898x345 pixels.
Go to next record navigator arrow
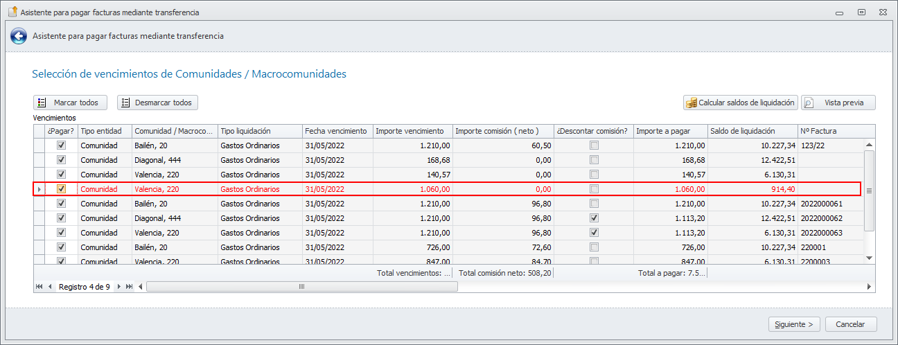[x=118, y=286]
